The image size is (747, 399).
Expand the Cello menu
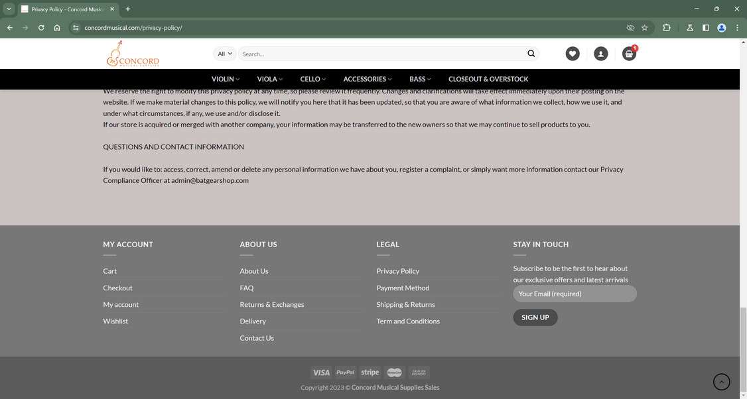click(x=312, y=79)
